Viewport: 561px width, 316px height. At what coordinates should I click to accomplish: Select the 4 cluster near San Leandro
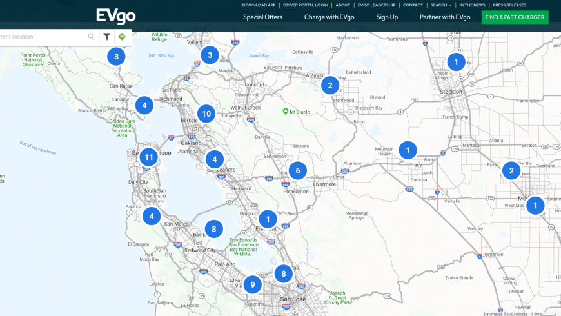click(x=215, y=159)
